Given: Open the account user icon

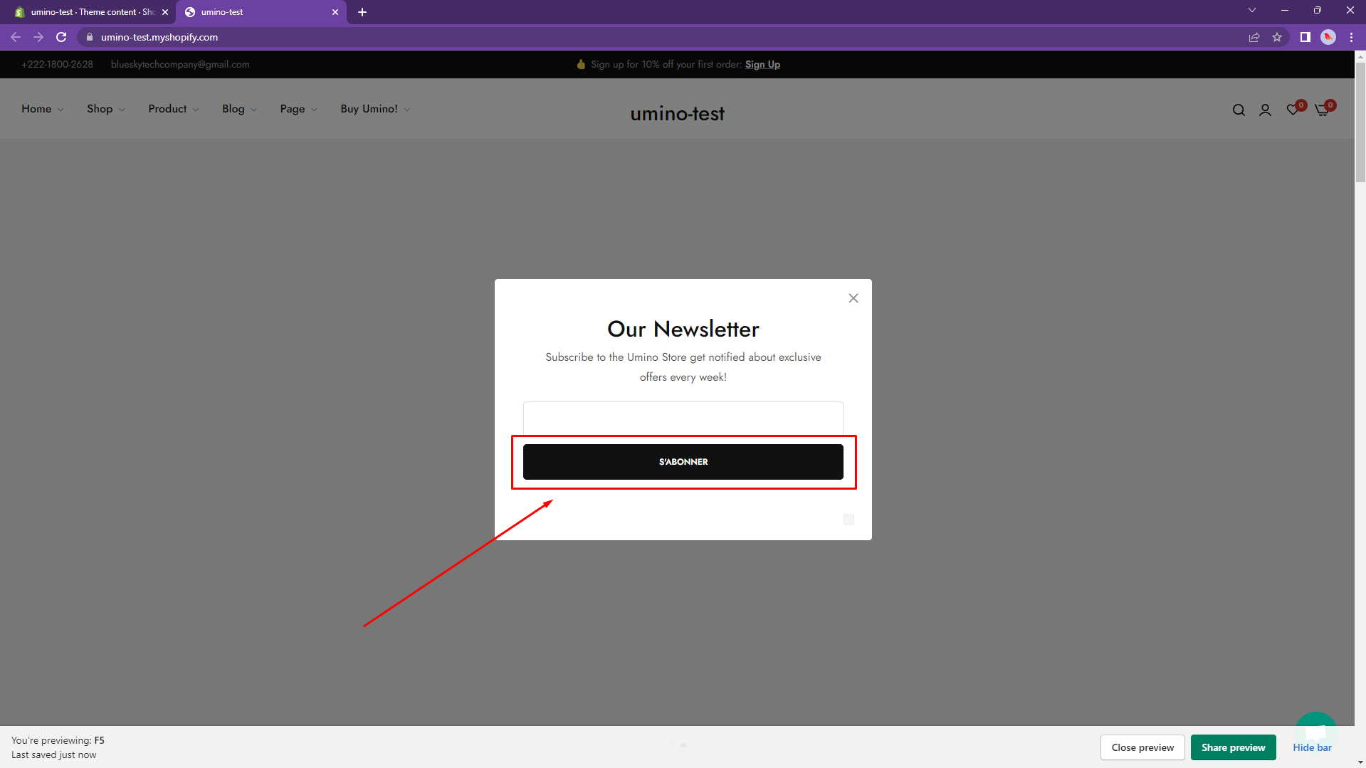Looking at the screenshot, I should coord(1265,110).
